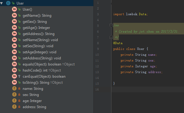Click 'Integer' type on line 12
The width and height of the screenshot is (184, 113).
[x=141, y=66]
